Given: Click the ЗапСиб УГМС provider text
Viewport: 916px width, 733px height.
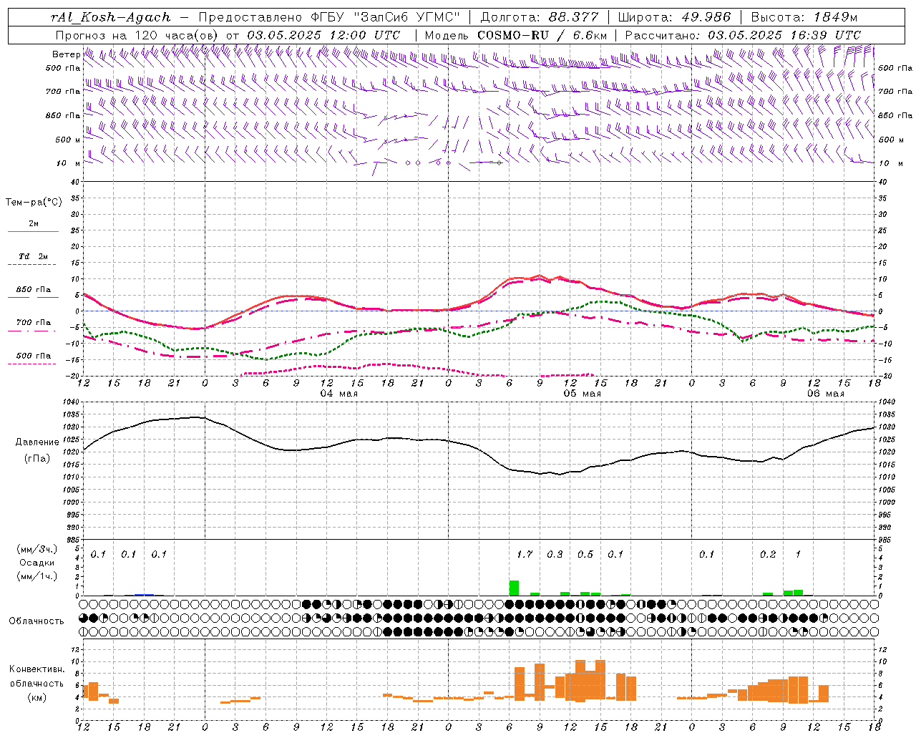Looking at the screenshot, I should 407,17.
